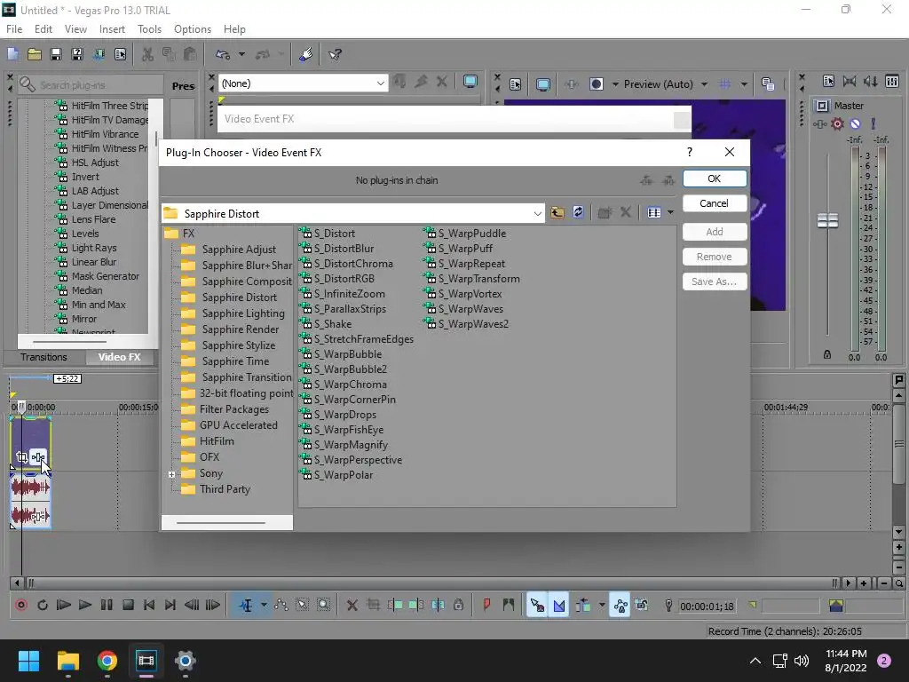Image resolution: width=909 pixels, height=682 pixels.
Task: Click the What's This help icon
Action: (335, 54)
